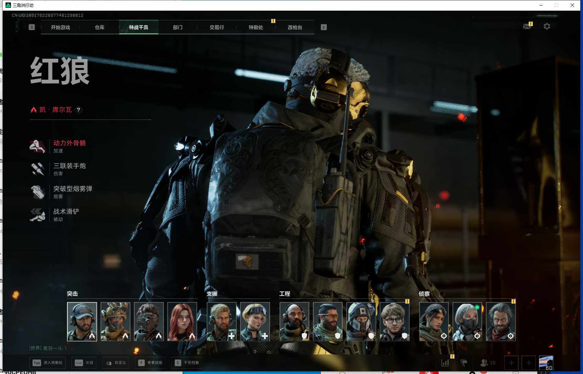This screenshot has height=374, width=583.
Task: Open the friends list icon
Action: 484,363
